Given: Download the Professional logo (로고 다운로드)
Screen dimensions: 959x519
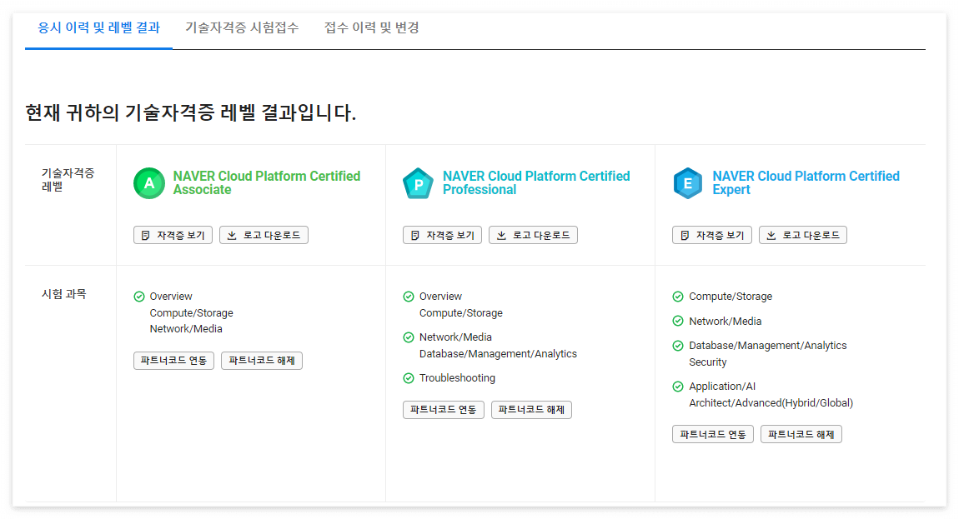Looking at the screenshot, I should coord(534,236).
